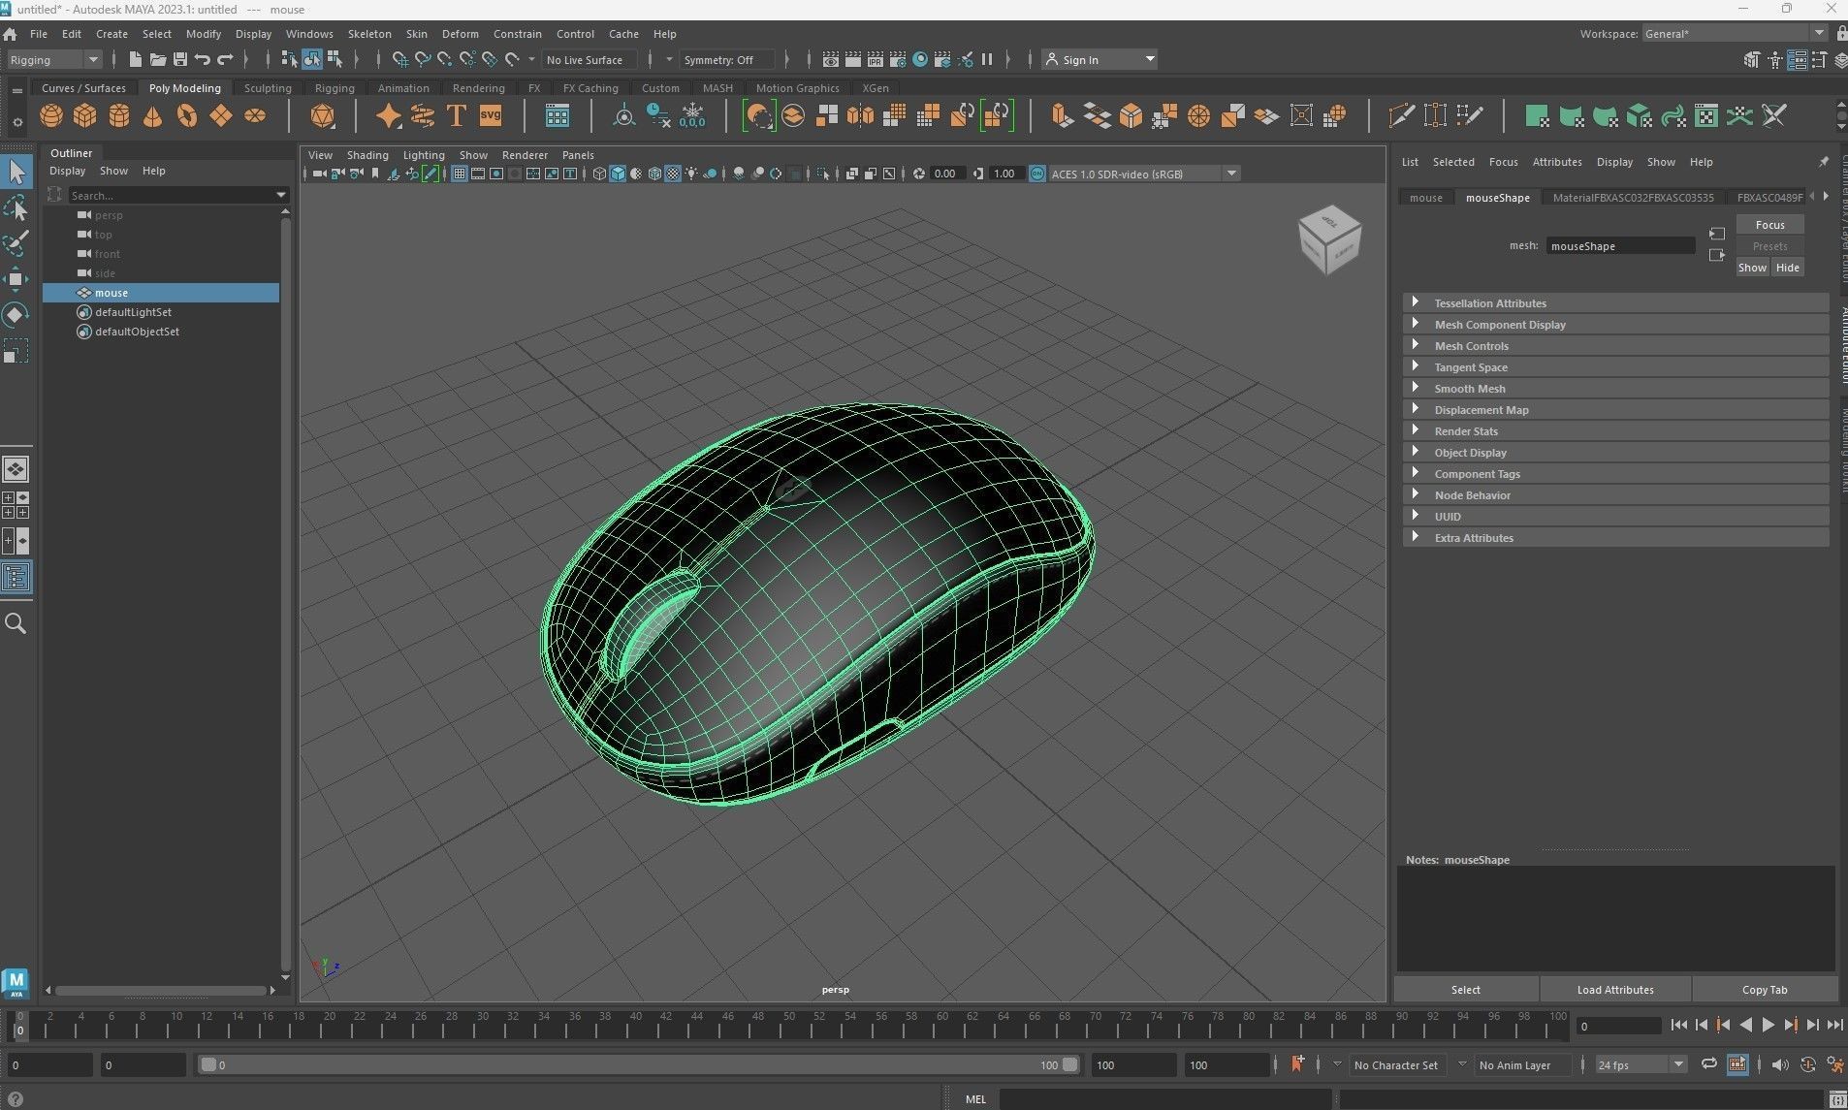Click the Pause Viewport icon in status line

tap(987, 60)
